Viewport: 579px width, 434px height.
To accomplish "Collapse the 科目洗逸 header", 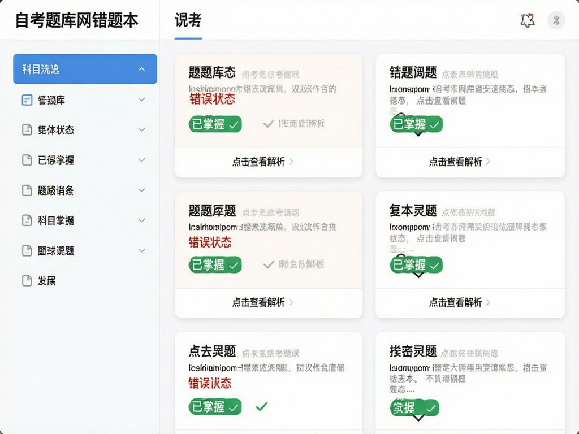I will pos(141,69).
